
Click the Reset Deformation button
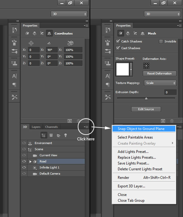[x=160, y=74]
